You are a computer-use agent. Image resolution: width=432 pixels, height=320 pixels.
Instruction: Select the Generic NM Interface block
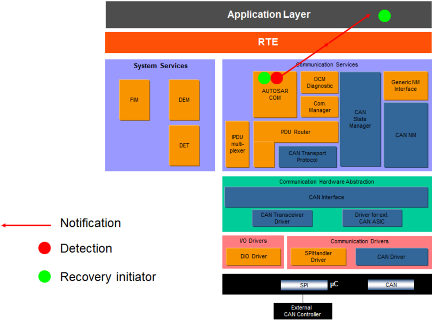point(406,86)
